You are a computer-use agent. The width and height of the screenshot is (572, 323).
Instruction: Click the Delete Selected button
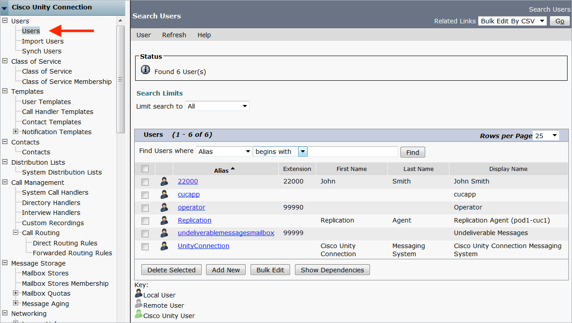coord(172,270)
